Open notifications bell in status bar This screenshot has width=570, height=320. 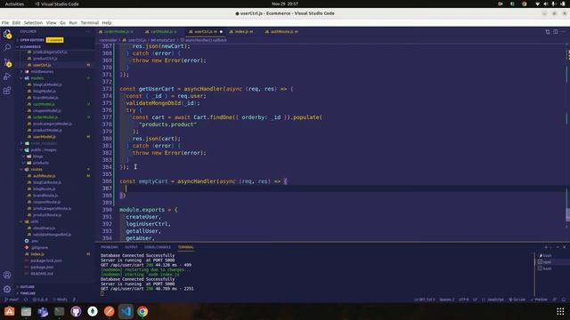[564, 300]
